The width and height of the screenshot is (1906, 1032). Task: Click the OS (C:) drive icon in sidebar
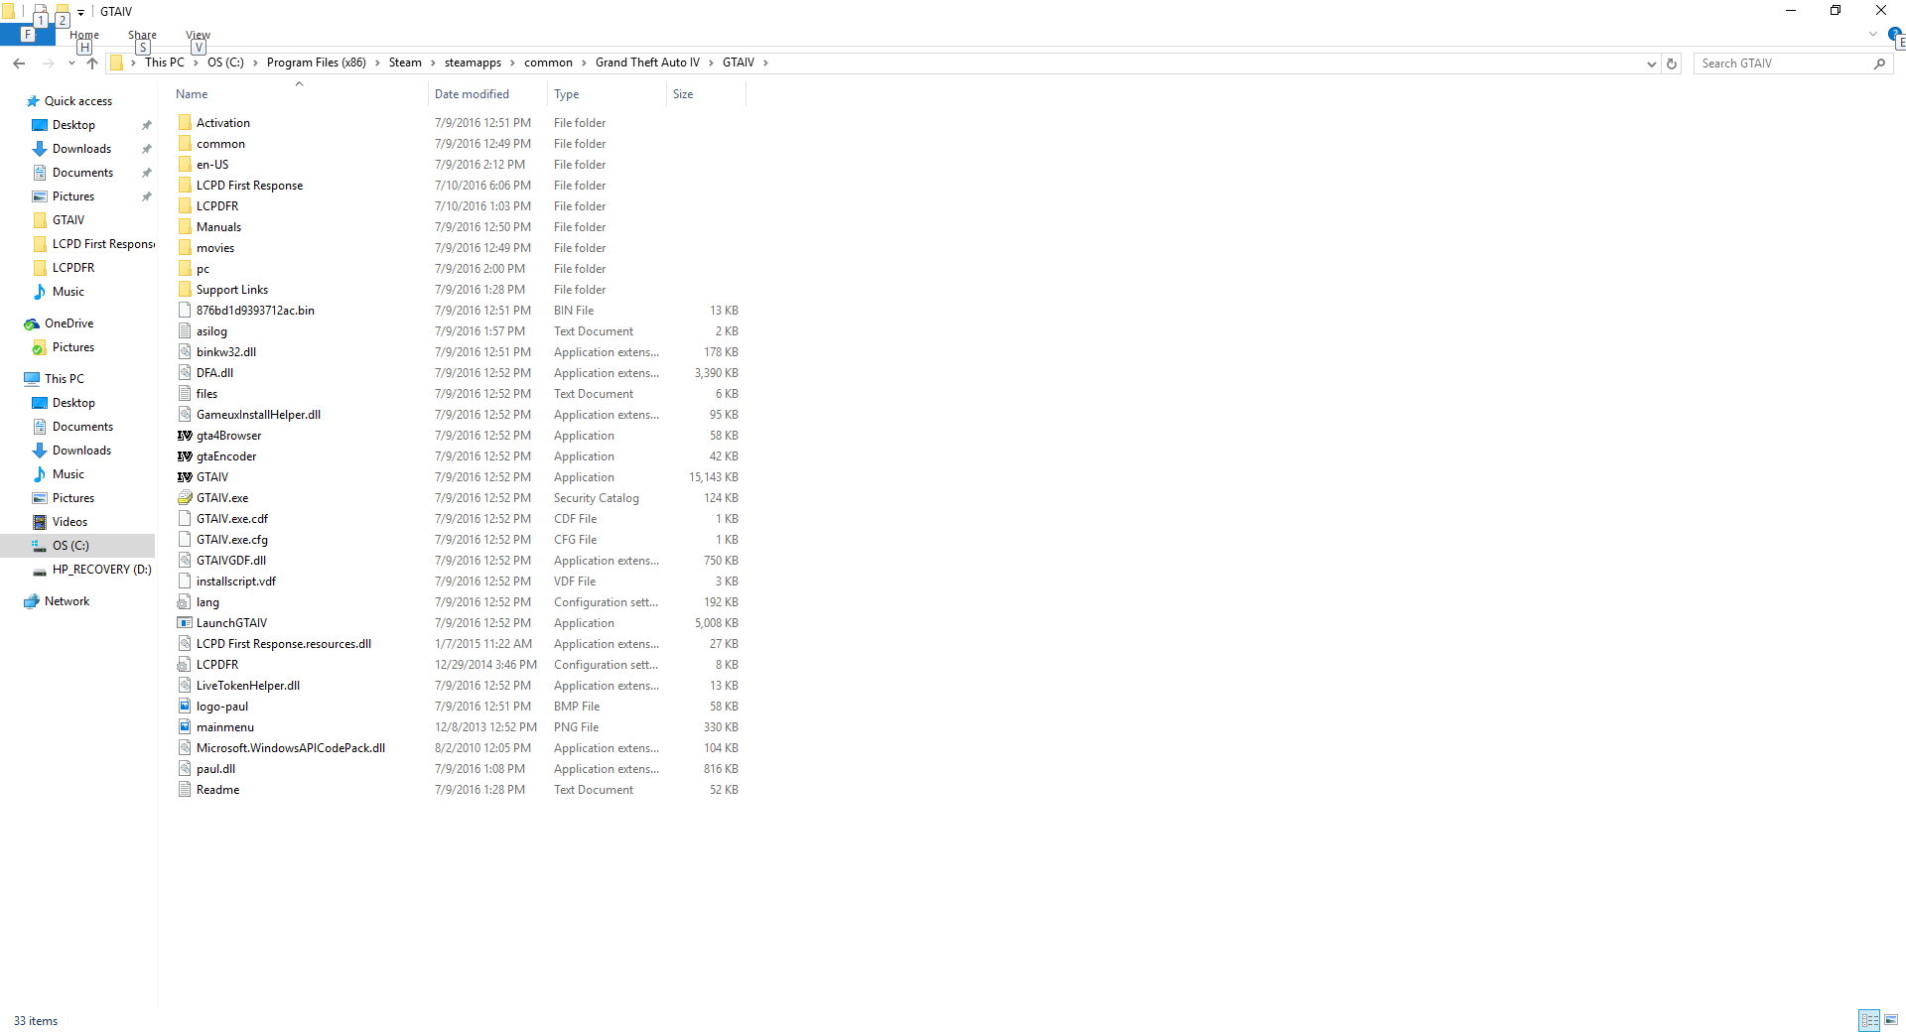click(x=40, y=546)
